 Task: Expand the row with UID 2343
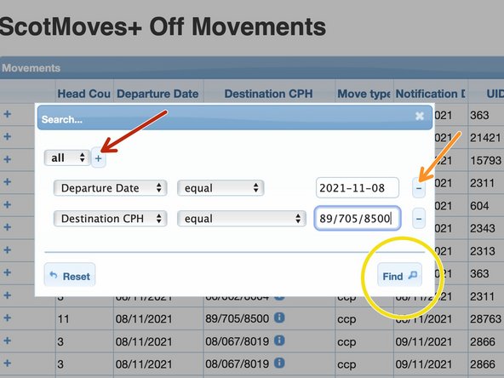pos(8,227)
